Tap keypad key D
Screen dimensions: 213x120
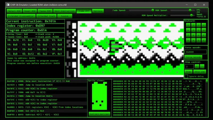(204, 30)
